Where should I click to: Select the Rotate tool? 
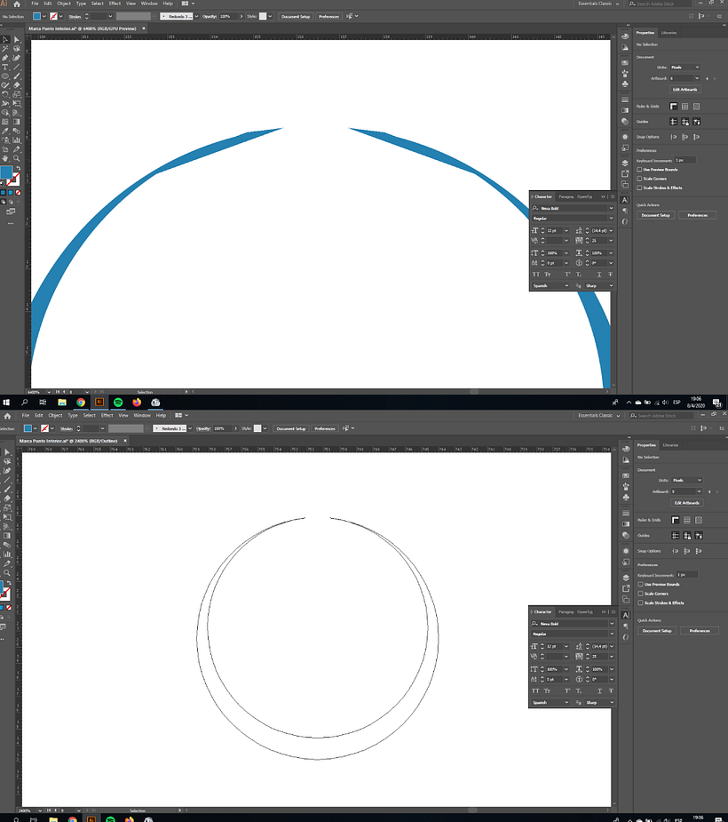click(x=5, y=92)
